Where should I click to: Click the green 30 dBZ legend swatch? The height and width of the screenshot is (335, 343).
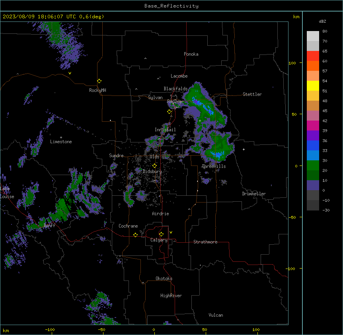coord(313,166)
